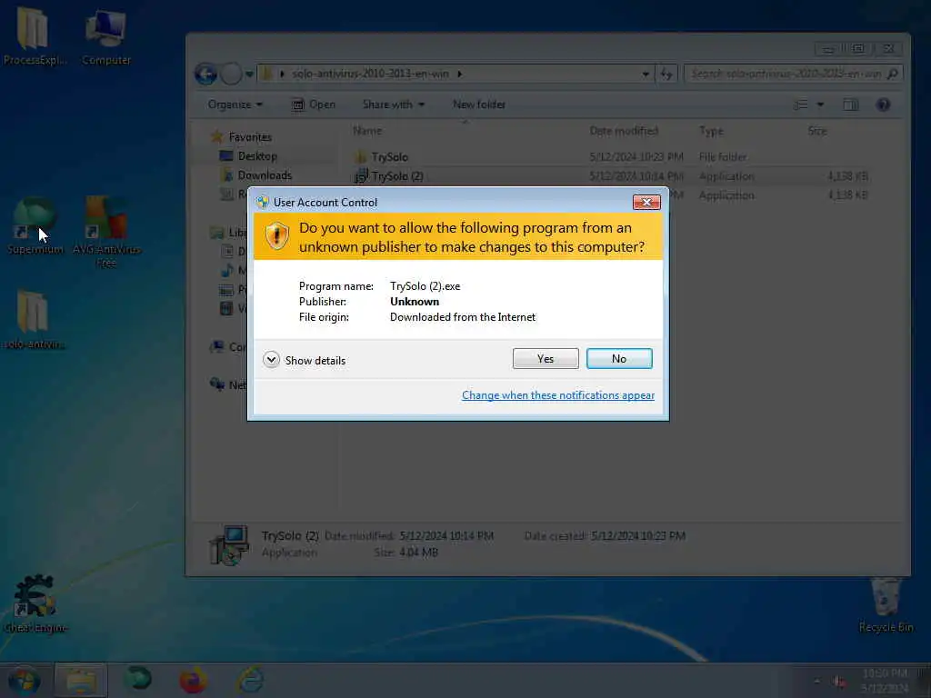931x698 pixels.
Task: Click the Supermium taskbar icon
Action: pyautogui.click(x=137, y=680)
